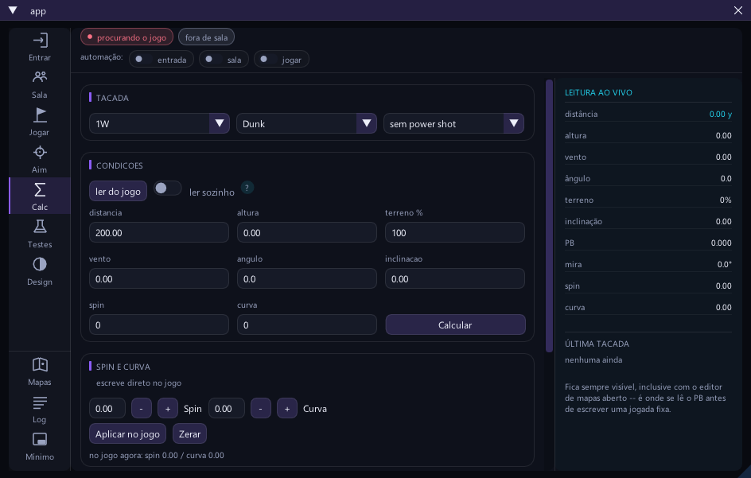Click the terreno % input field
Screen dimensions: 751x478
tap(455, 232)
